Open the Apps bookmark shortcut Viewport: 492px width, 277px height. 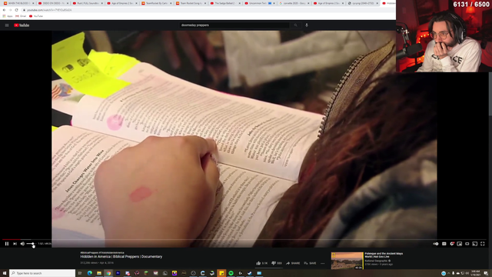pyautogui.click(x=8, y=16)
